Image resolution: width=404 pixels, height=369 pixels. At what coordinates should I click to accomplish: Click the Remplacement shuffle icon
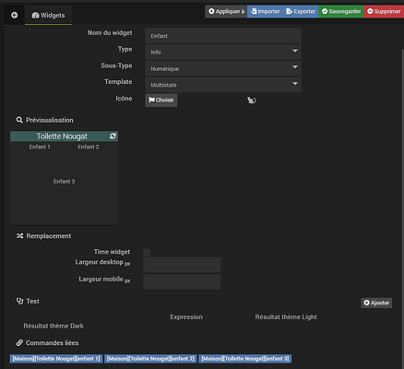(19, 236)
